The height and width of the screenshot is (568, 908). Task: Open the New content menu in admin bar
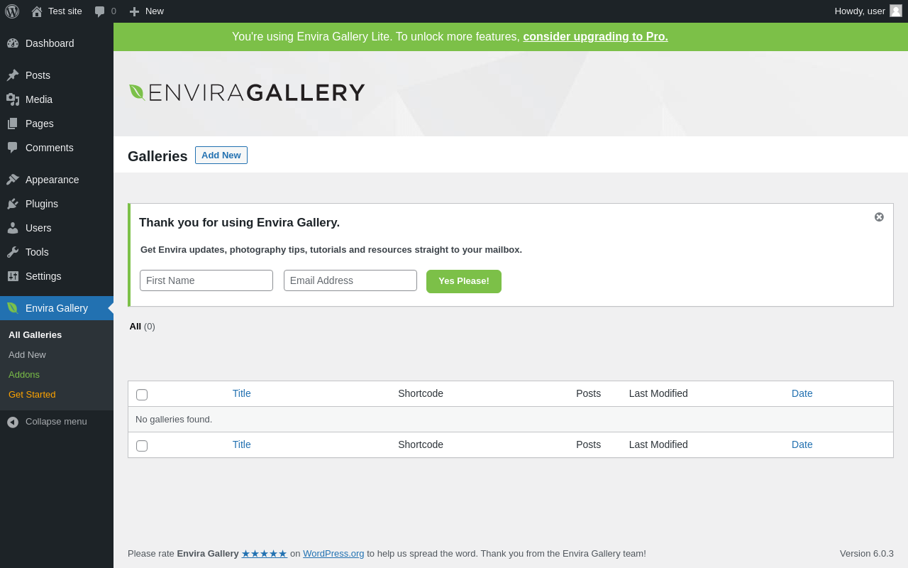(x=146, y=11)
